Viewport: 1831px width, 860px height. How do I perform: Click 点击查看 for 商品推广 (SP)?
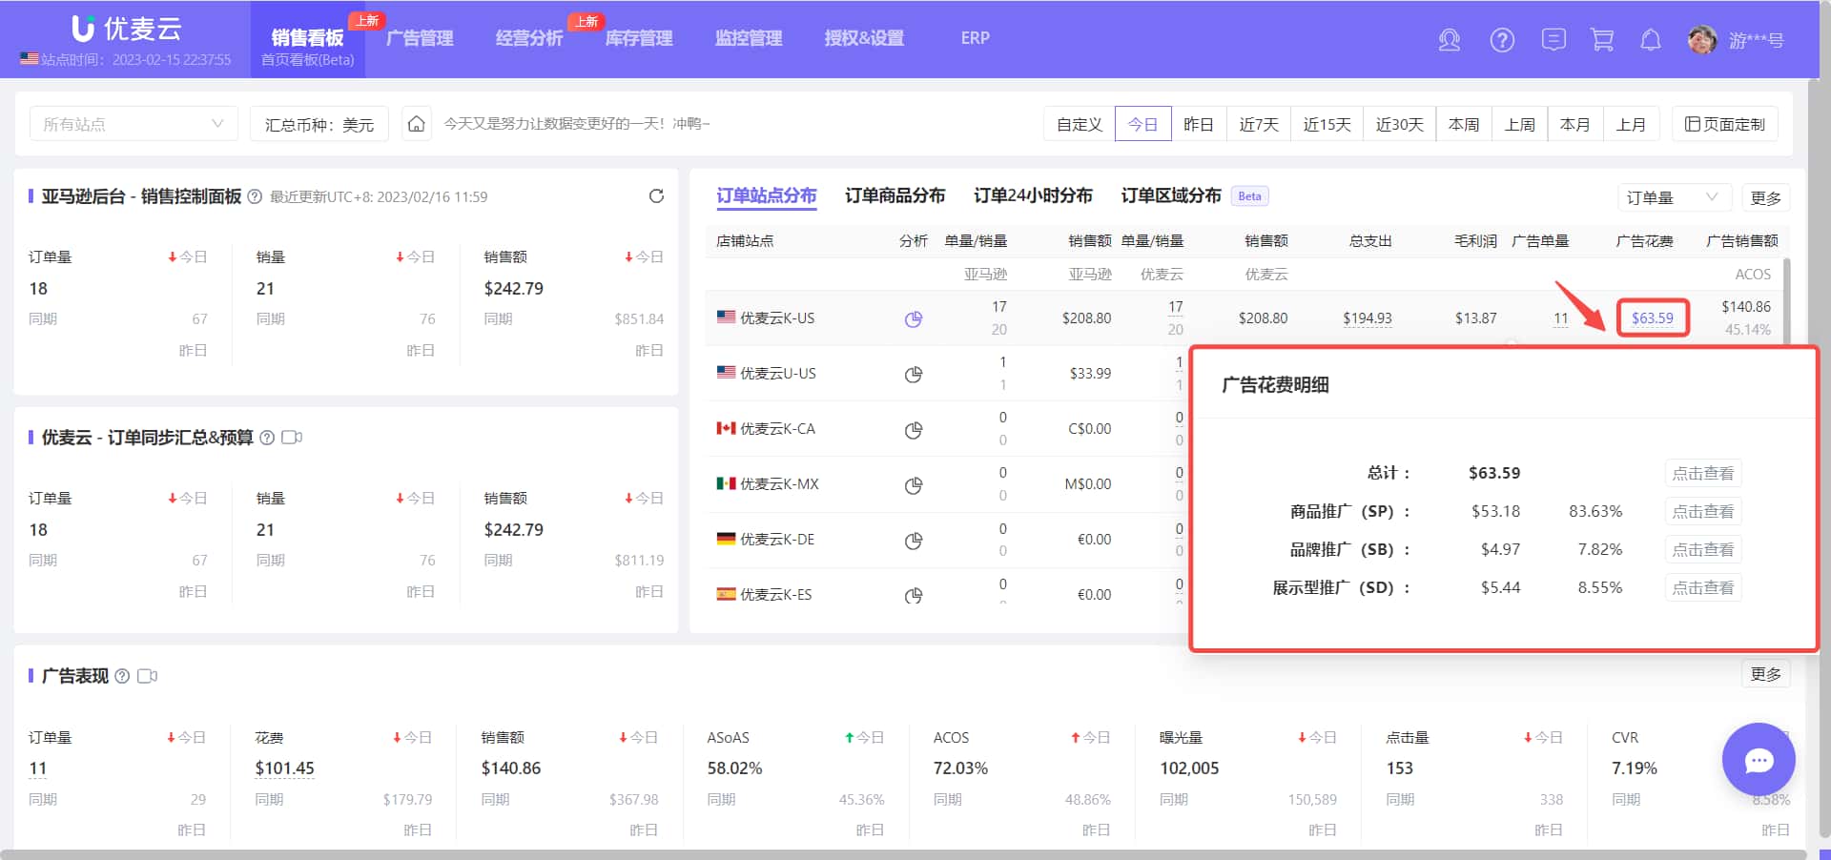tap(1703, 512)
